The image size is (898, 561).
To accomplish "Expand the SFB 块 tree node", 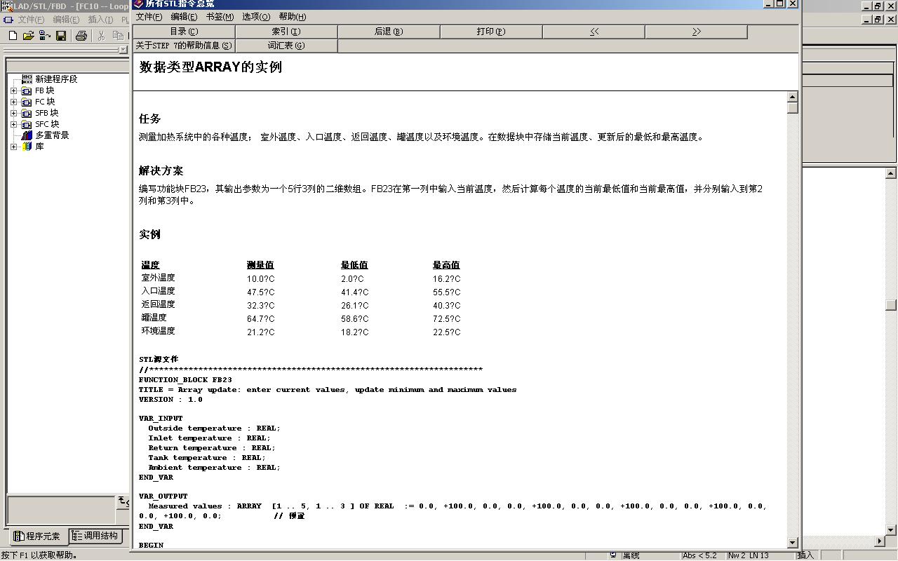I will click(13, 113).
